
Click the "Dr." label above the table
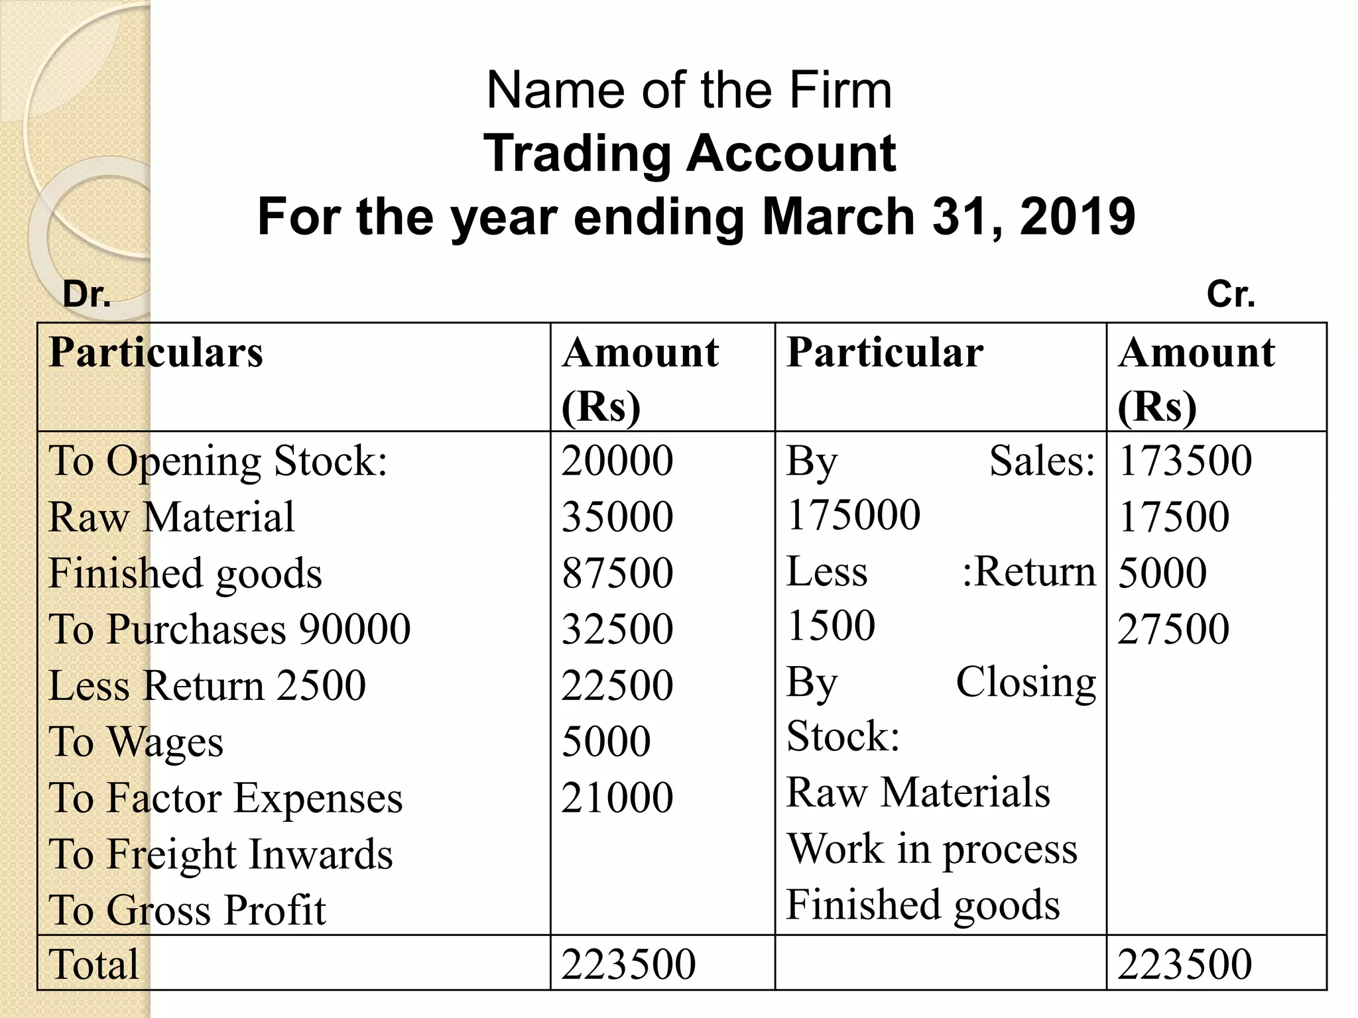tap(86, 294)
